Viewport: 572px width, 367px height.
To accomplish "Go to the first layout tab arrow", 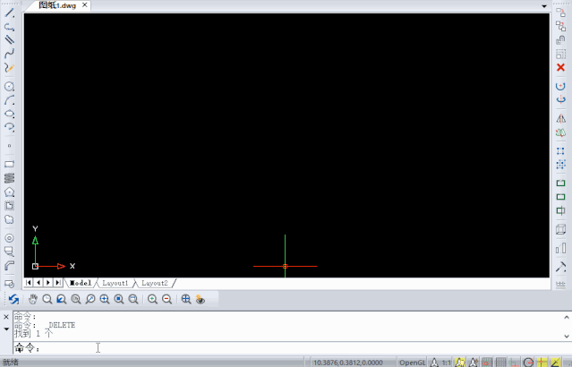I will click(29, 283).
